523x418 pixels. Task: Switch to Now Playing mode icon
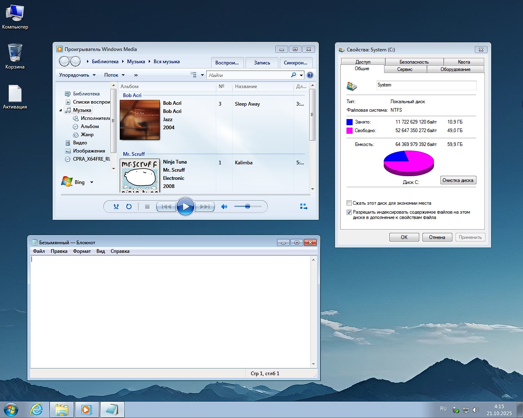click(304, 207)
